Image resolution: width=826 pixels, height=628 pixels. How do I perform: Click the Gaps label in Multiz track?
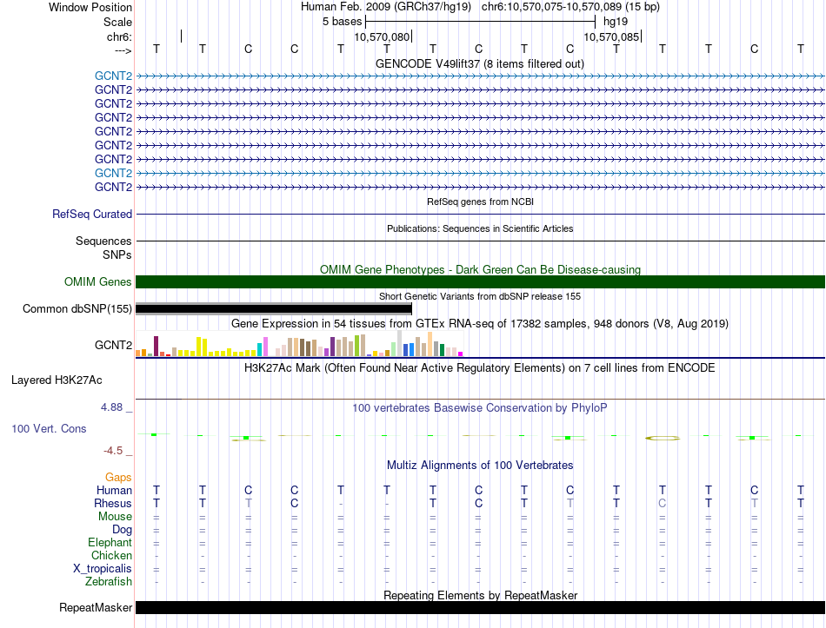click(x=118, y=477)
